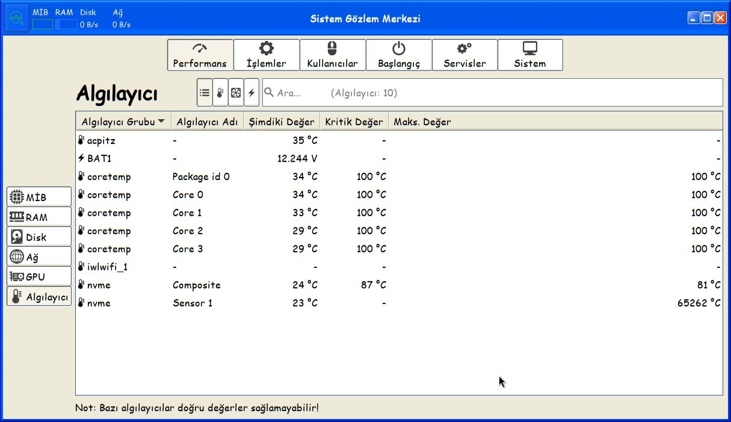The width and height of the screenshot is (731, 422).
Task: Click Disk 0 B/s indicator in title bar
Action: (89, 25)
